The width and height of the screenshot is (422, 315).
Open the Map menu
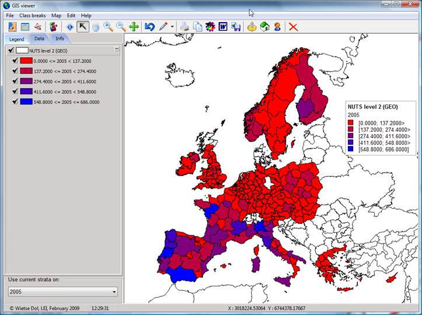click(x=56, y=15)
